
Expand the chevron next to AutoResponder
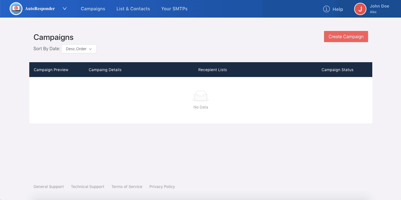coord(65,9)
